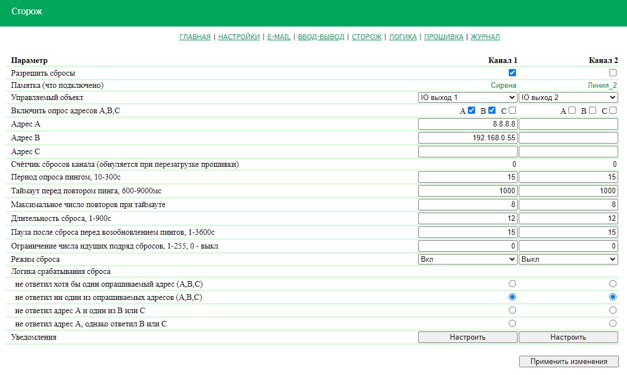Open the ЖУРНАЛ log page
Image resolution: width=627 pixels, height=375 pixels.
pyautogui.click(x=486, y=37)
